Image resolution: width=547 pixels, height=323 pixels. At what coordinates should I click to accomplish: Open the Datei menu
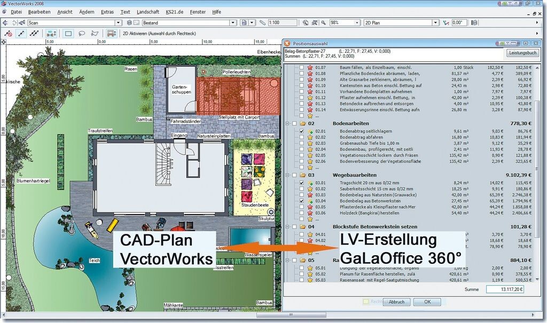[16, 12]
